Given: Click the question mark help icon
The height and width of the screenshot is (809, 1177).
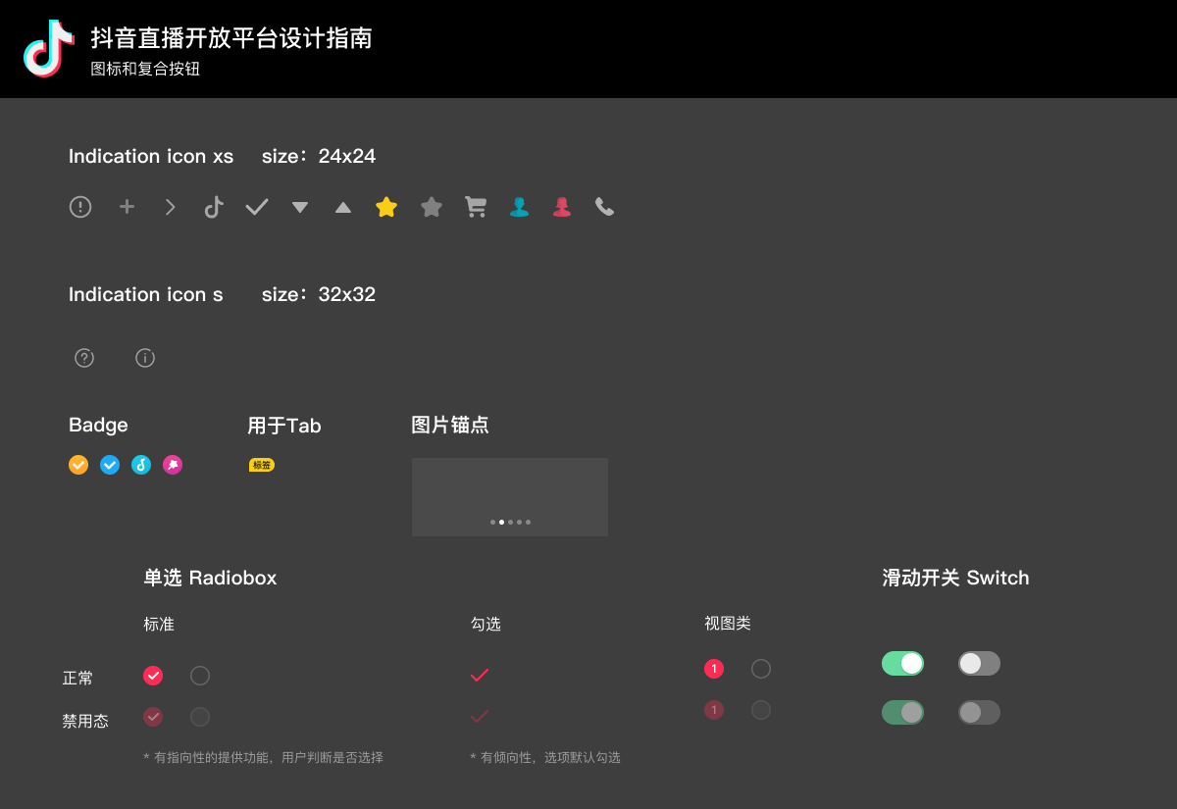Looking at the screenshot, I should pyautogui.click(x=84, y=358).
